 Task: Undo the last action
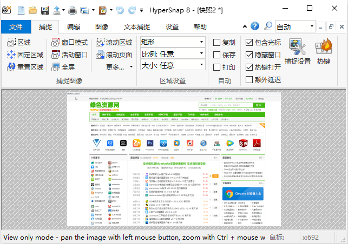[x=120, y=10]
